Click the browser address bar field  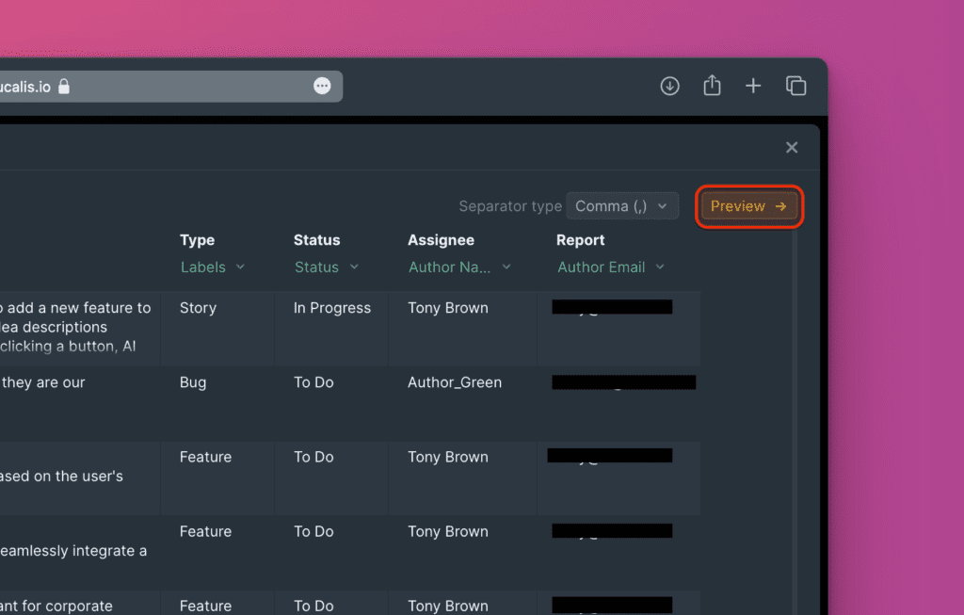(x=188, y=87)
